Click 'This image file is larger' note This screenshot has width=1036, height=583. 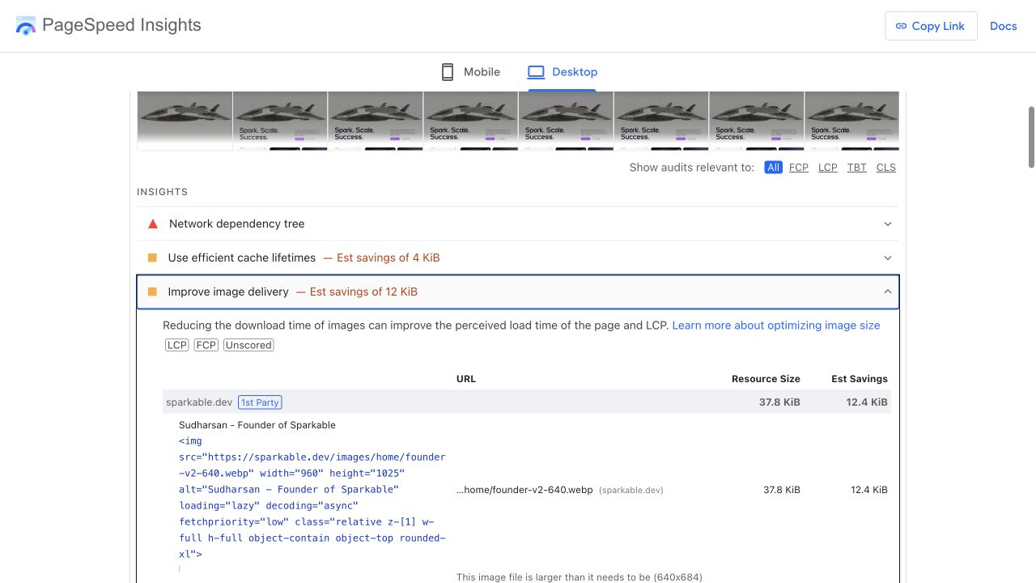tap(580, 577)
